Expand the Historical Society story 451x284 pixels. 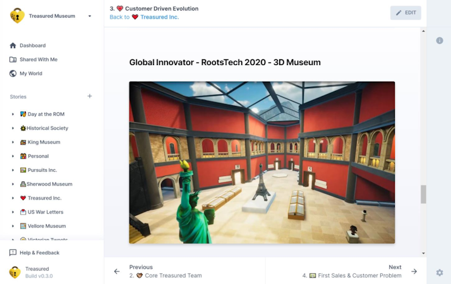13,128
